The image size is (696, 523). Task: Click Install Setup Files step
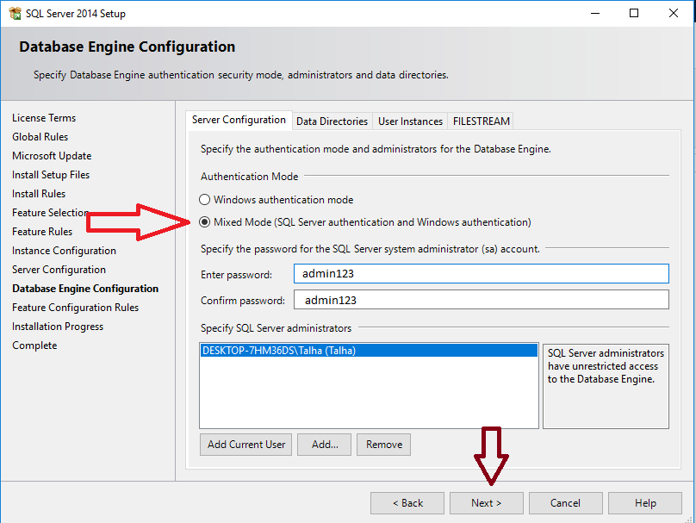tap(51, 175)
